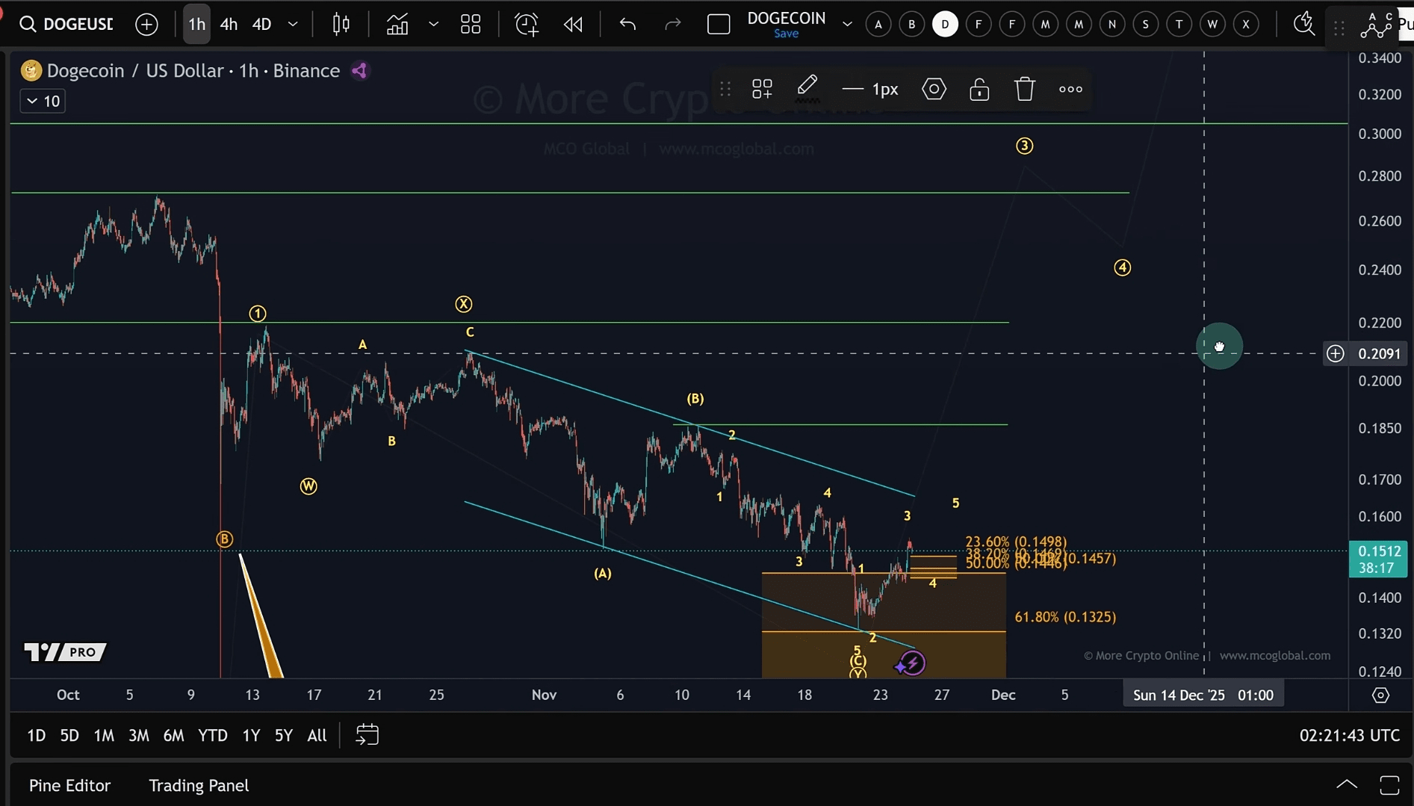Open the layout setup square icon
Viewport: 1414px width, 806px height.
719,25
